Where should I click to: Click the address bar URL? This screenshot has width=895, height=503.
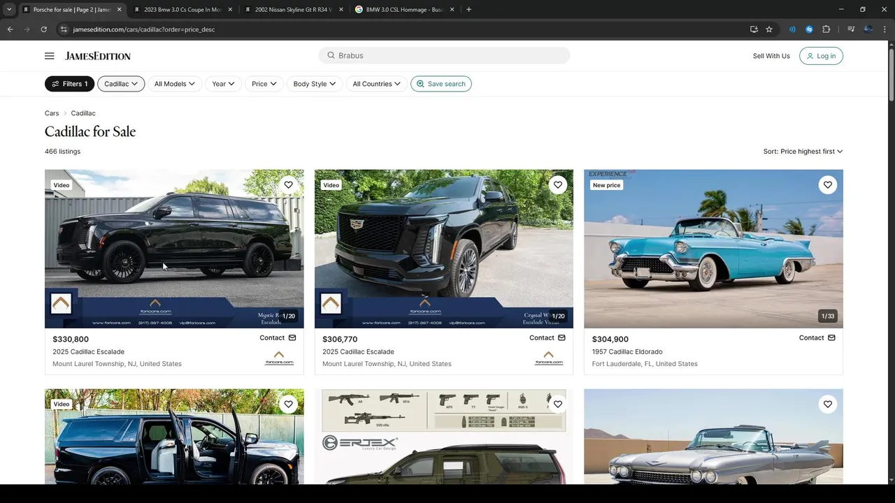[143, 29]
